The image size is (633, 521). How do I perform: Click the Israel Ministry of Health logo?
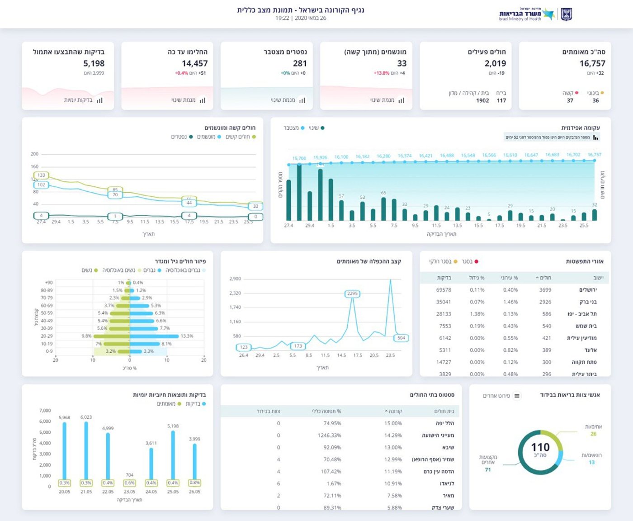pyautogui.click(x=527, y=14)
